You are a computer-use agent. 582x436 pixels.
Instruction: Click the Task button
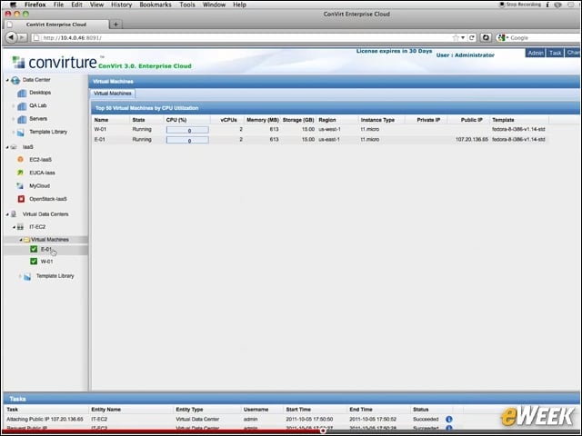[555, 53]
